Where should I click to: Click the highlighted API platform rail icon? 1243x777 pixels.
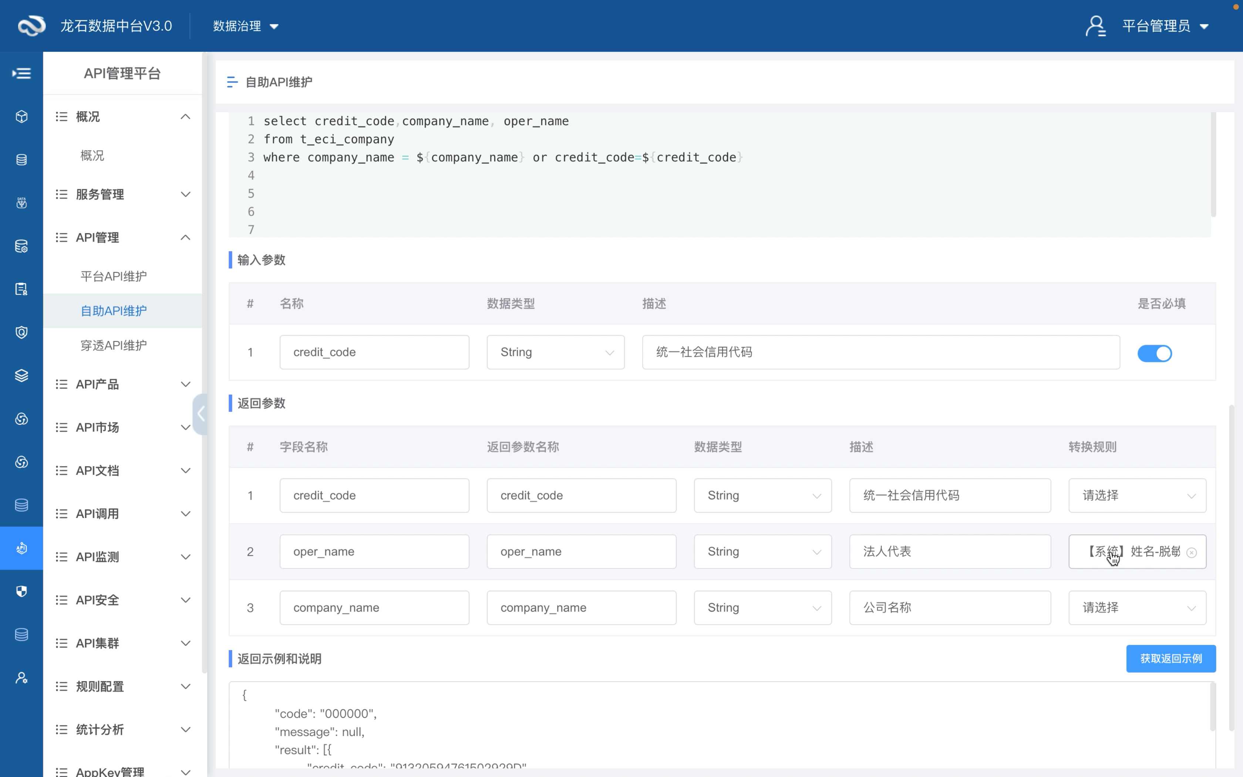pos(21,548)
